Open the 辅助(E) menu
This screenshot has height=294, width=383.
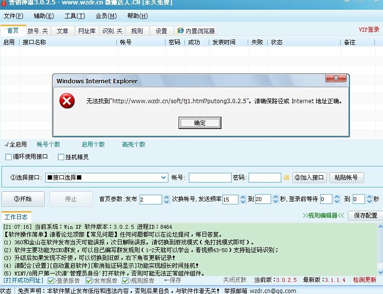click(44, 16)
